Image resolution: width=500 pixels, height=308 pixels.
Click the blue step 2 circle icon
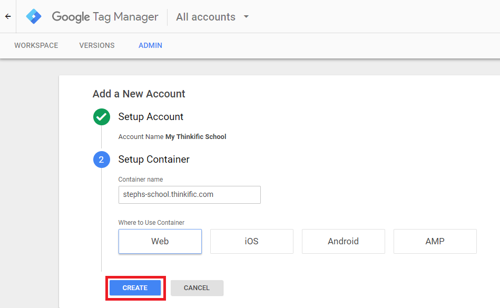(x=102, y=160)
